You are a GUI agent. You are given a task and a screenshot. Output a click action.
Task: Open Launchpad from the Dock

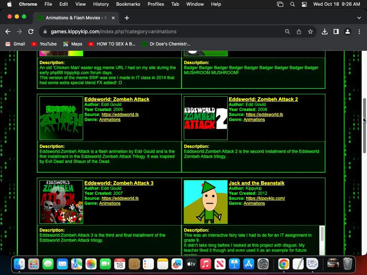(x=34, y=264)
